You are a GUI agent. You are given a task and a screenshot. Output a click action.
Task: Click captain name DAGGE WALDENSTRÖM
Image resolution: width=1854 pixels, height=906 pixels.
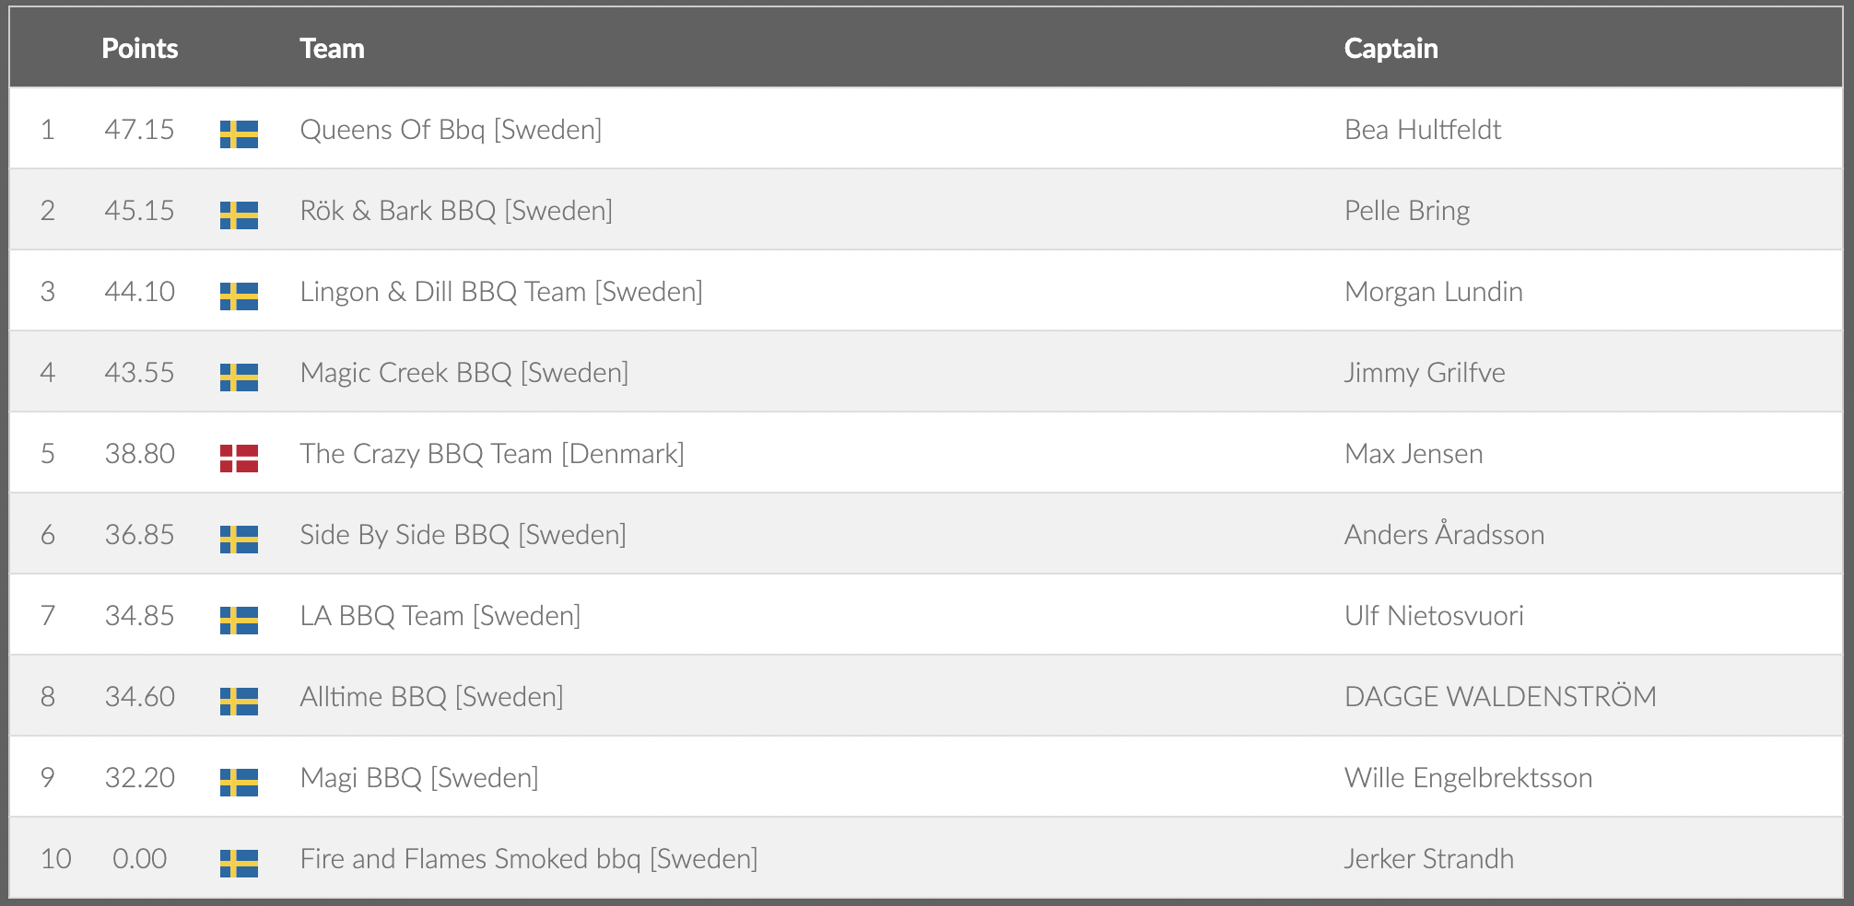(x=1499, y=697)
